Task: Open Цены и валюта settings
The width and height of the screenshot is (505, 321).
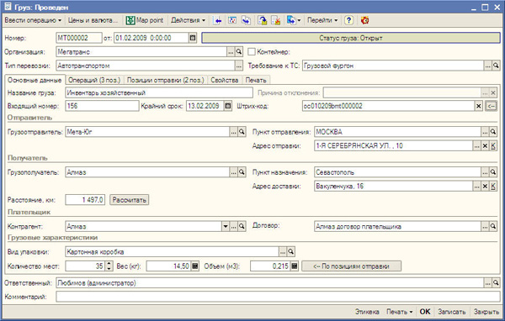Action: [93, 20]
